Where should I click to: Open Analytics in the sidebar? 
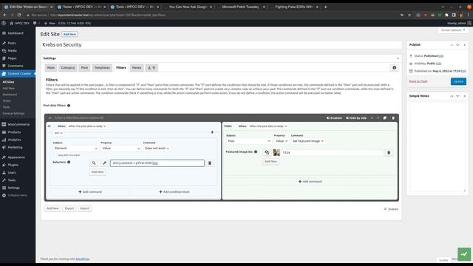point(14,140)
